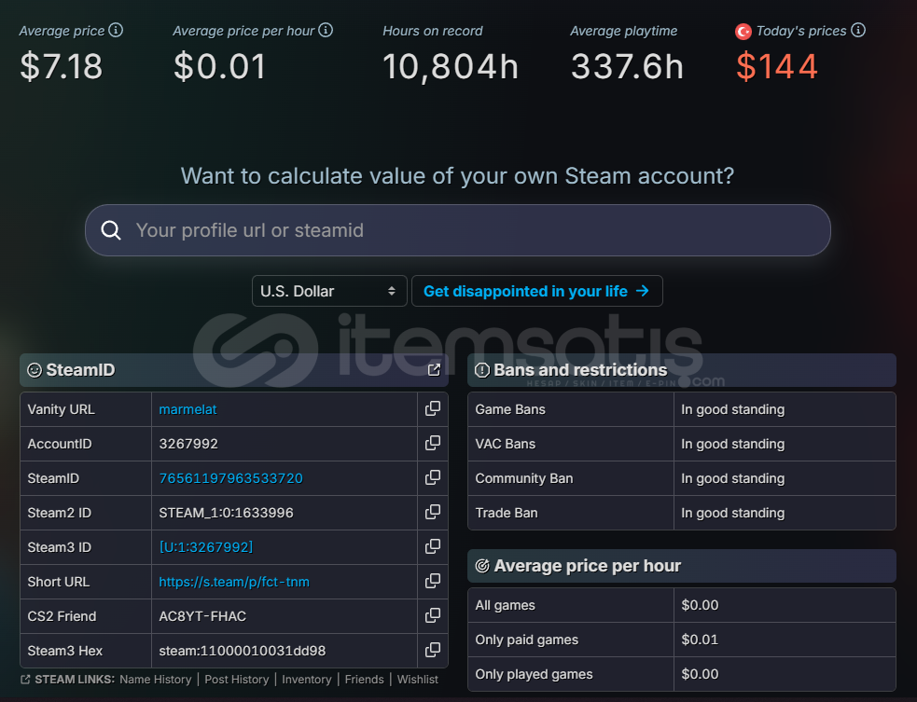The image size is (917, 702).
Task: Click the Only paid games price value
Action: tap(700, 640)
